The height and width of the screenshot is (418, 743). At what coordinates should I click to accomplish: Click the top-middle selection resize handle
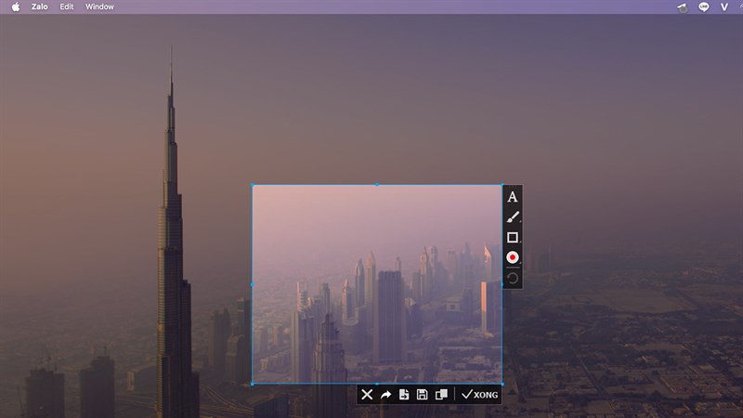pyautogui.click(x=377, y=185)
